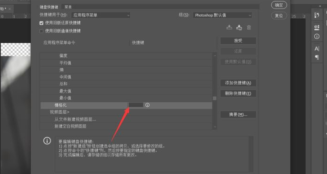Open the Properties panel icon in right dock
The height and width of the screenshot is (174, 327).
[317, 27]
